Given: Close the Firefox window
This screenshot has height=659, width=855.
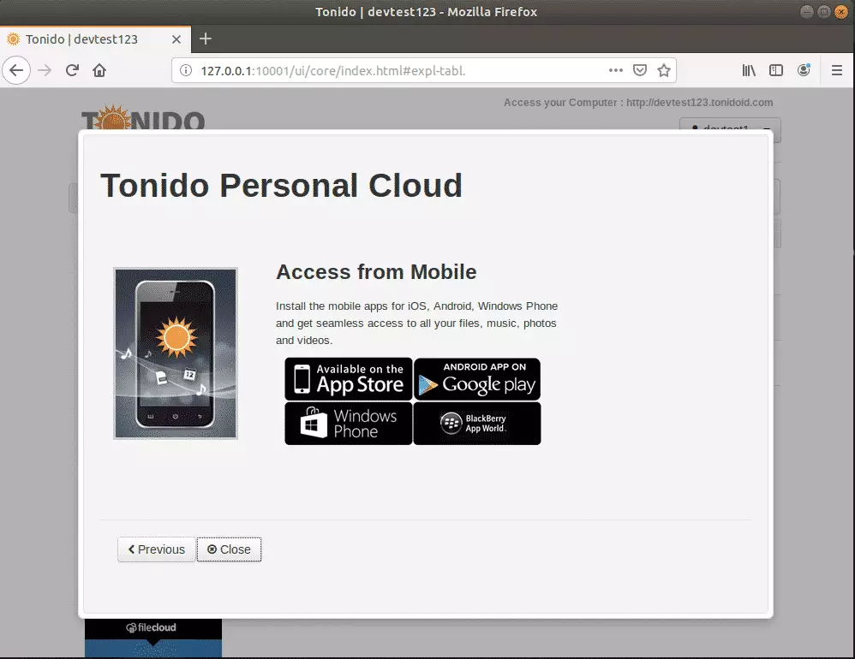Looking at the screenshot, I should tap(840, 11).
